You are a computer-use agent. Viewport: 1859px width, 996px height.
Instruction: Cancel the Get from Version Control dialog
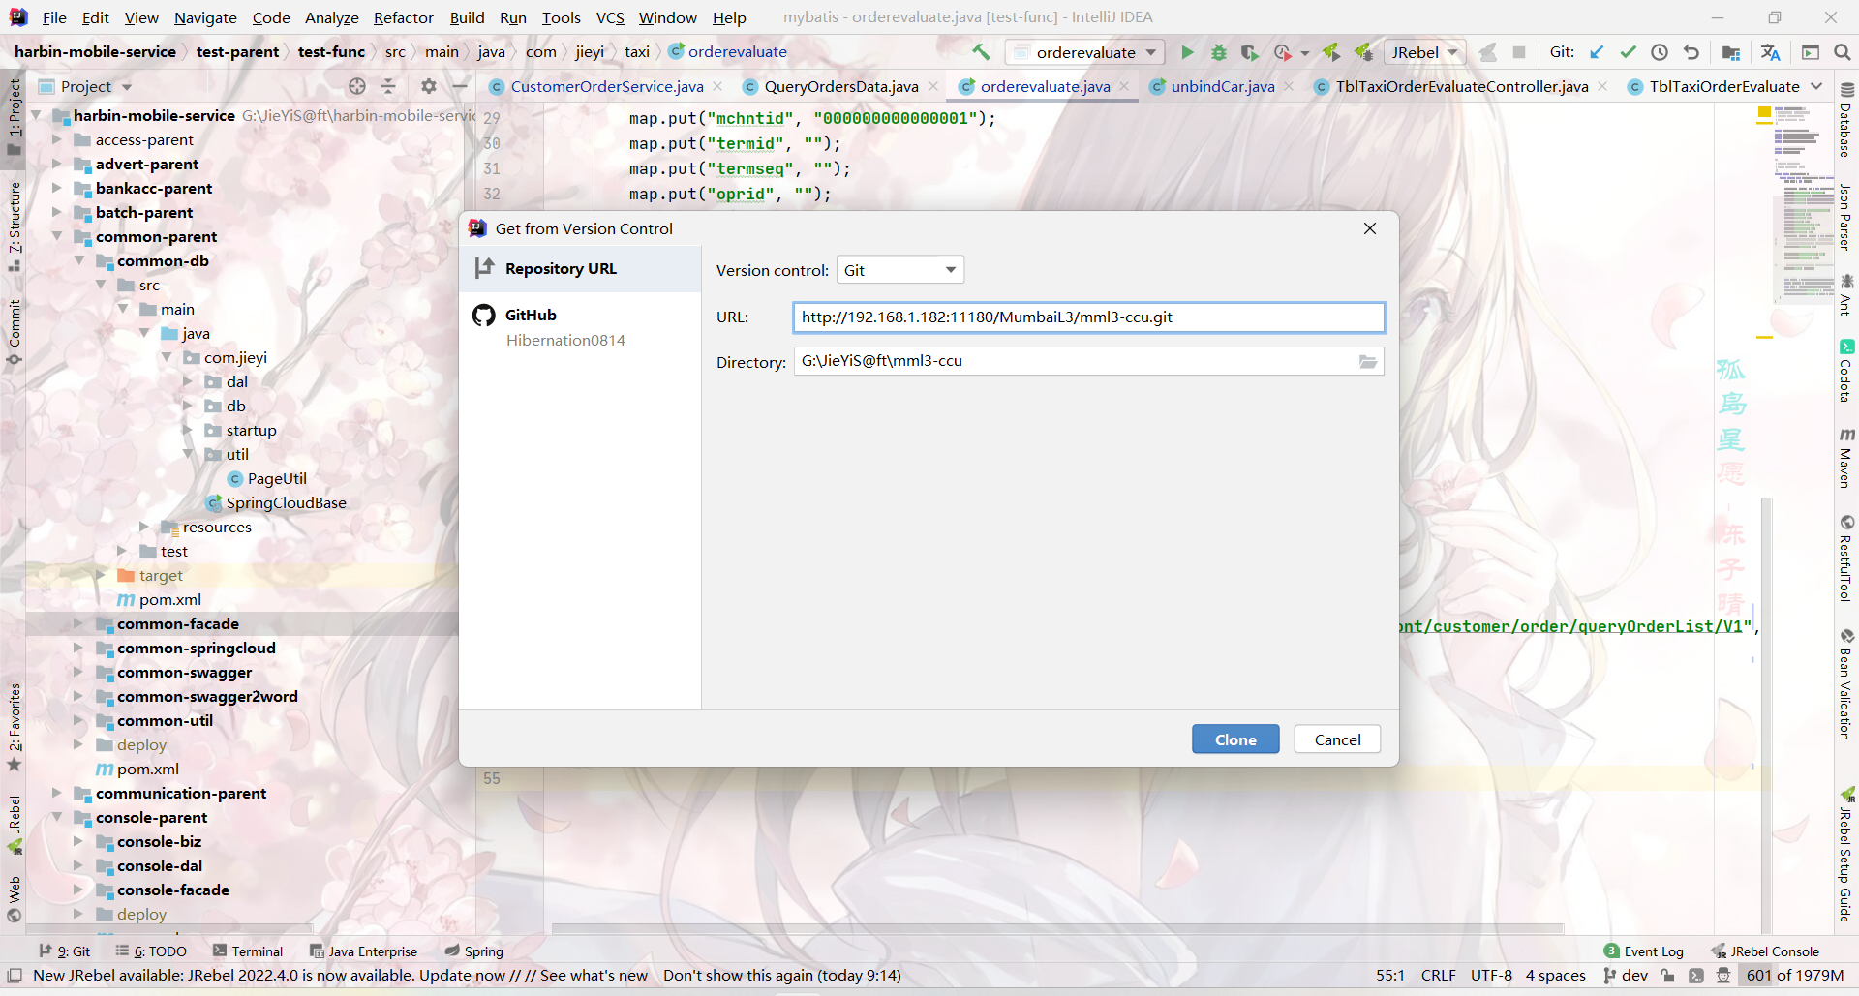point(1336,739)
